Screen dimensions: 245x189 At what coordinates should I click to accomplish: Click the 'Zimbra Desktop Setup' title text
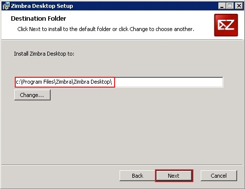[x=42, y=6]
